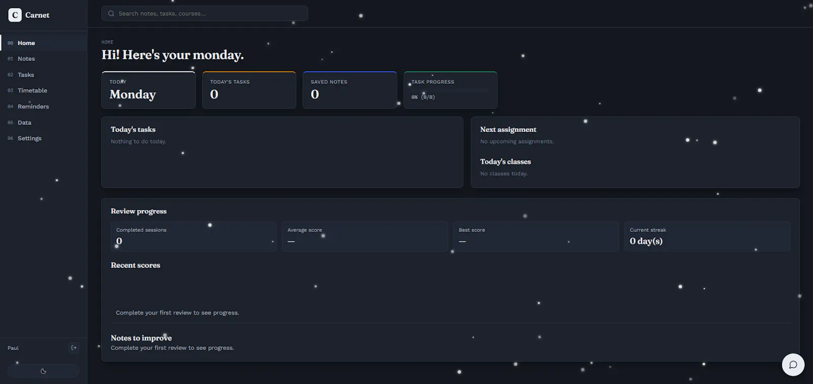
Task: Open Settings in the sidebar
Action: coord(44,138)
